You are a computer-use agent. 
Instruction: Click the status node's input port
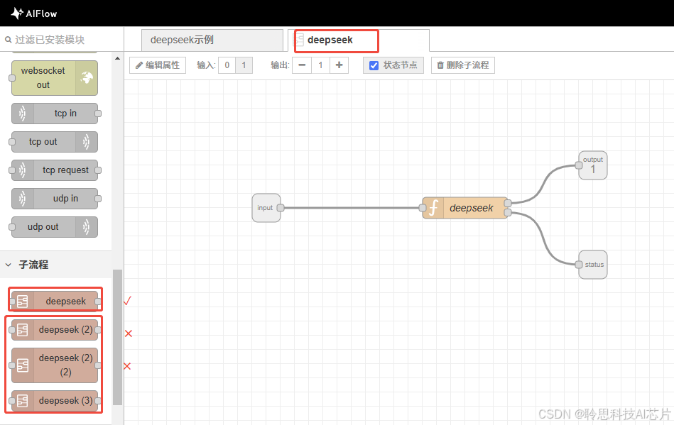579,265
